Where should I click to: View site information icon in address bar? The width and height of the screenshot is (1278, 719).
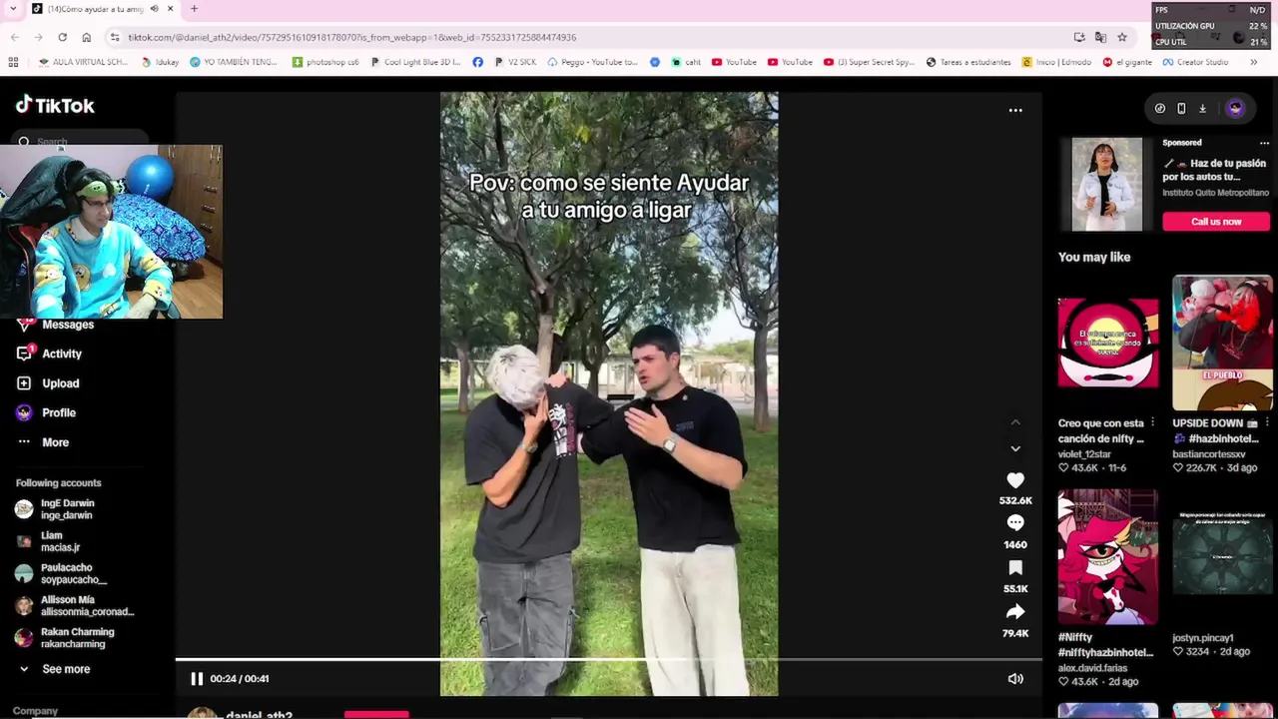(x=117, y=37)
